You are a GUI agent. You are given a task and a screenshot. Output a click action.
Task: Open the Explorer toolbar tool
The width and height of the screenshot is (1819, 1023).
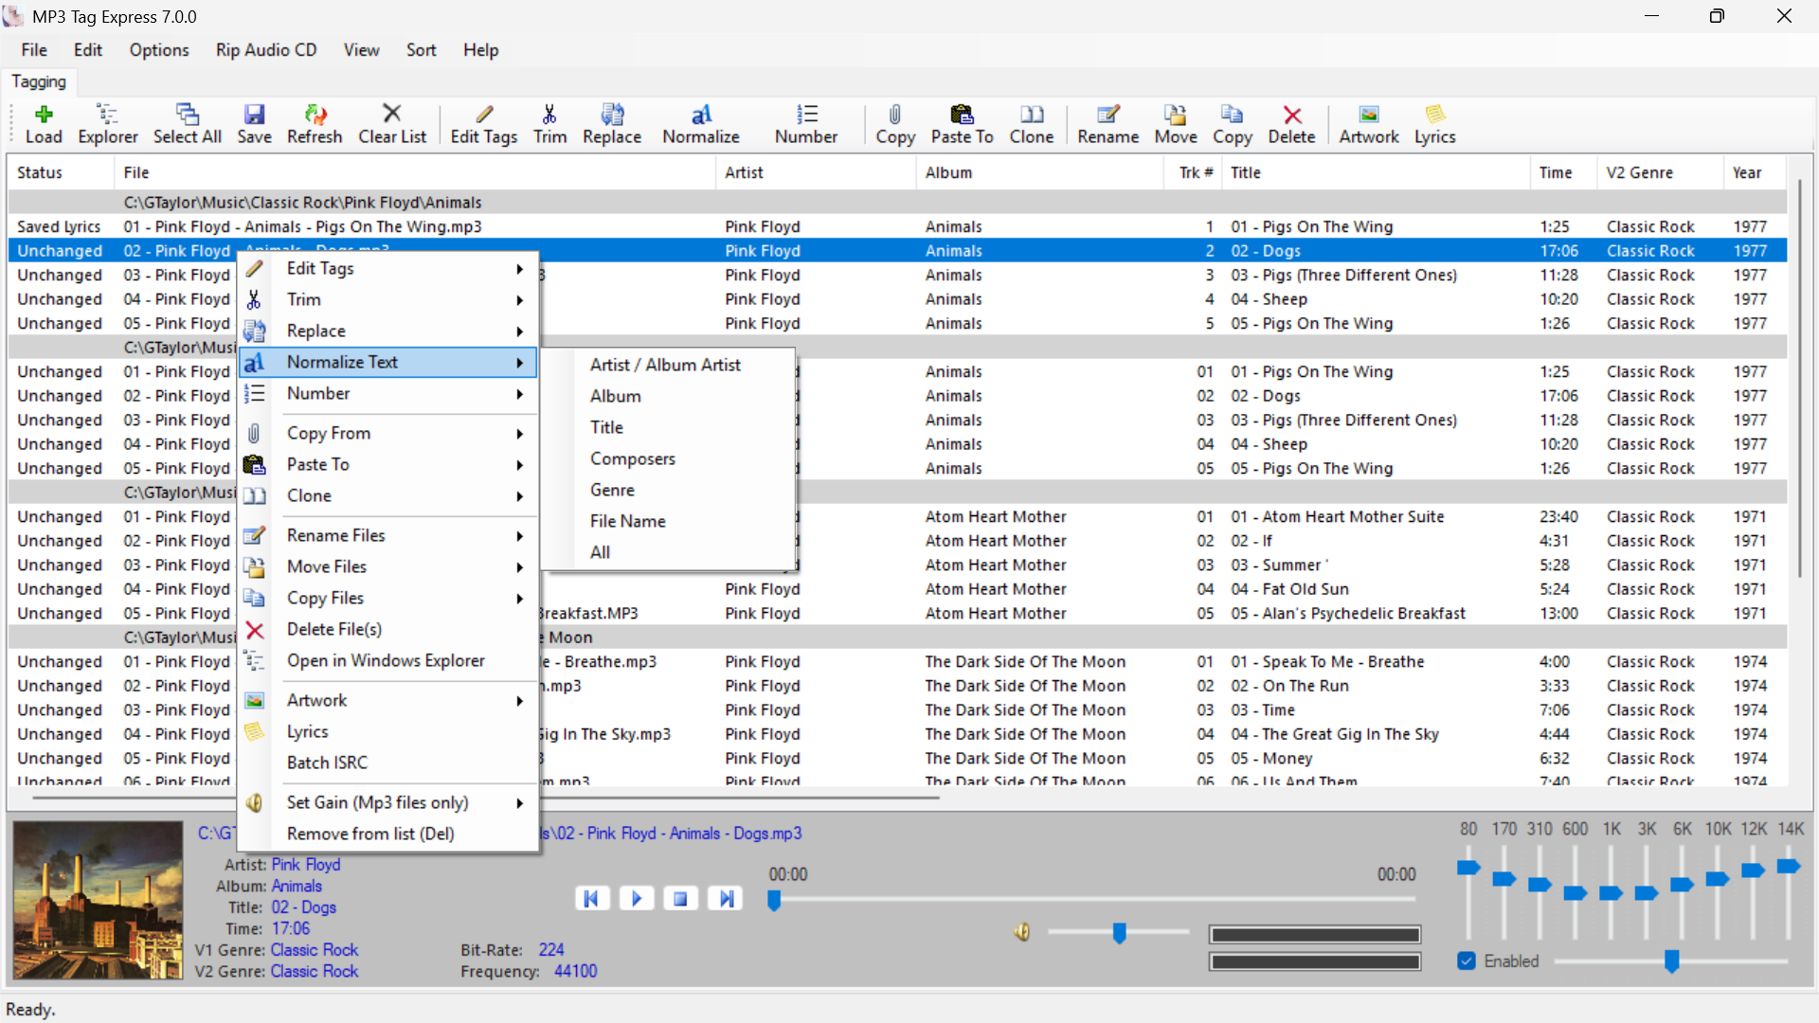click(107, 124)
